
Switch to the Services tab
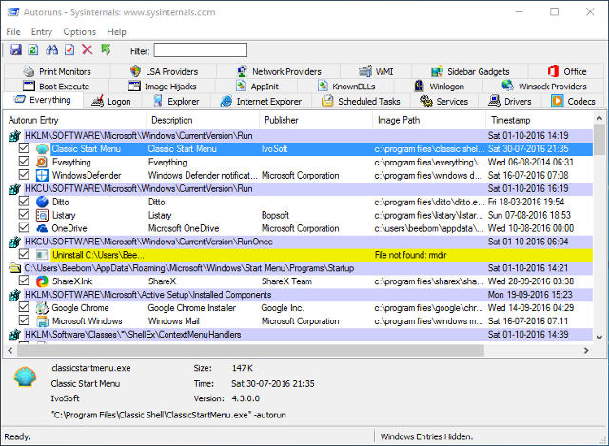[x=444, y=102]
